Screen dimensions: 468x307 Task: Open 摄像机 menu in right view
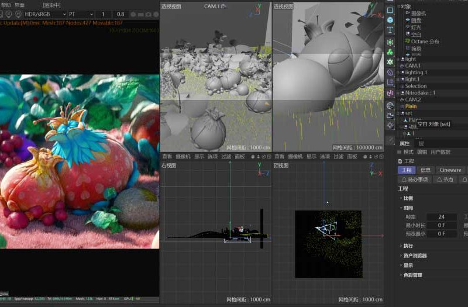[x=183, y=157]
